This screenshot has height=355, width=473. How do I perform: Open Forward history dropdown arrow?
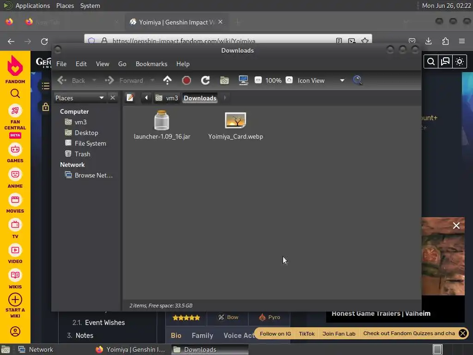[152, 80]
